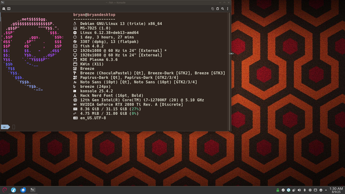Open Konsole's three-dot hamburger menu
The width and height of the screenshot is (345, 194).
point(227,9)
